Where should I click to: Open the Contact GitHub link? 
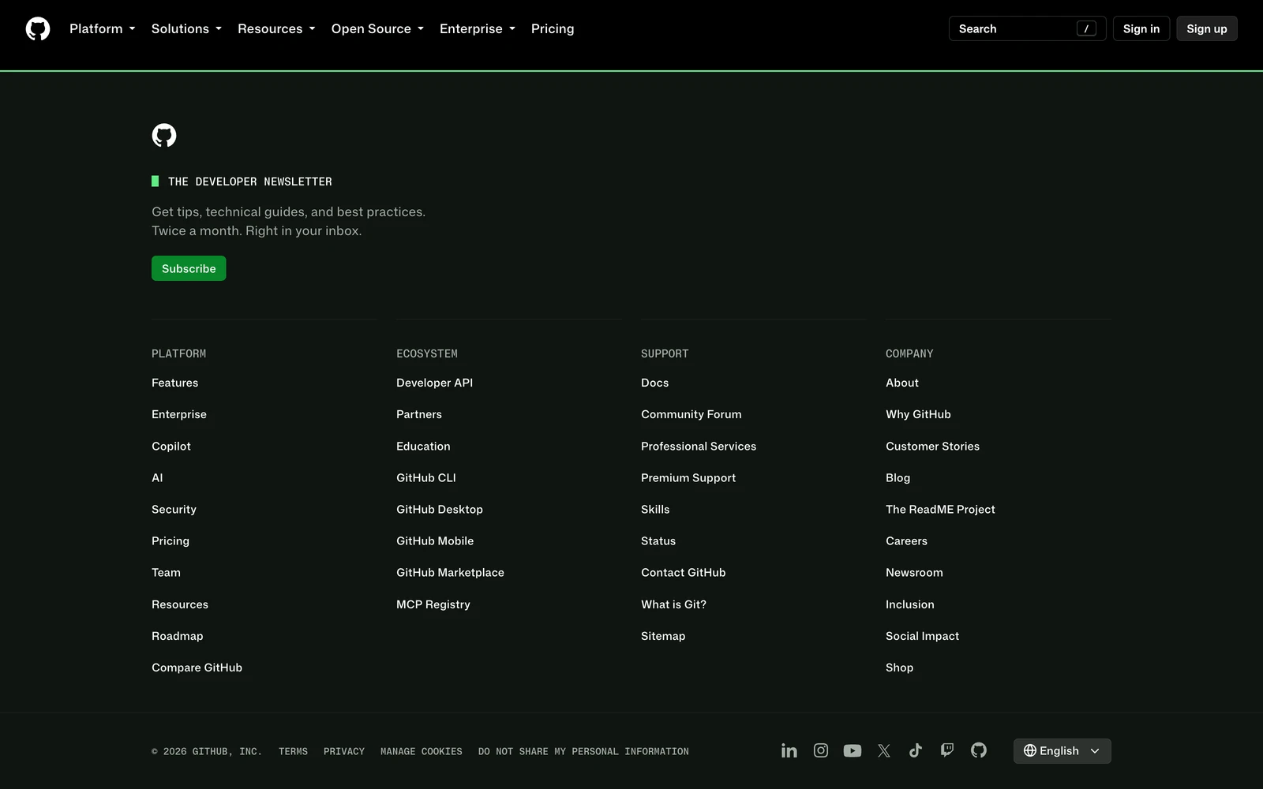(684, 572)
